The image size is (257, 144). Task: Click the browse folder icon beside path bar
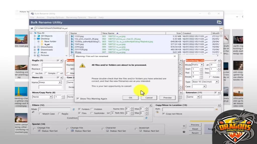[221, 28]
